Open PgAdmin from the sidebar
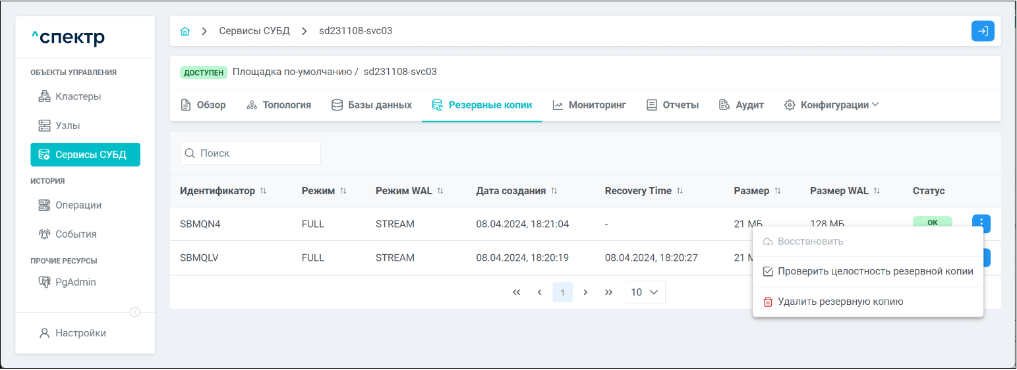The height and width of the screenshot is (370, 1017). click(75, 282)
